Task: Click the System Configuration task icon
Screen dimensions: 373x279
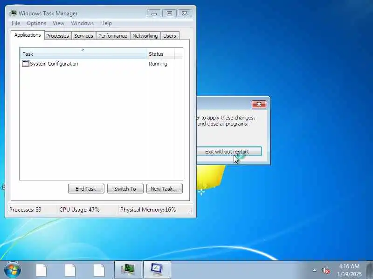Action: [x=26, y=63]
